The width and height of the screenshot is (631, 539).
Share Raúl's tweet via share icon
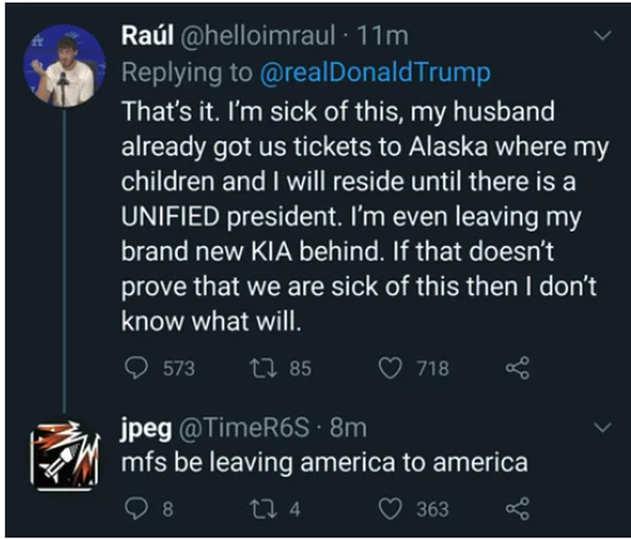coord(517,368)
